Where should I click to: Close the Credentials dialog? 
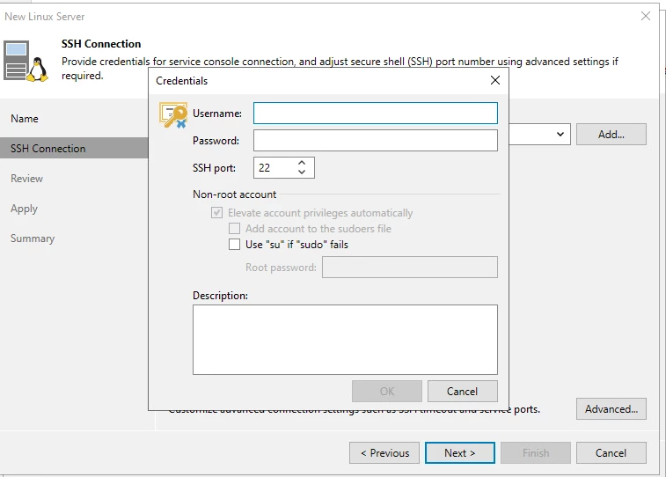pos(495,80)
